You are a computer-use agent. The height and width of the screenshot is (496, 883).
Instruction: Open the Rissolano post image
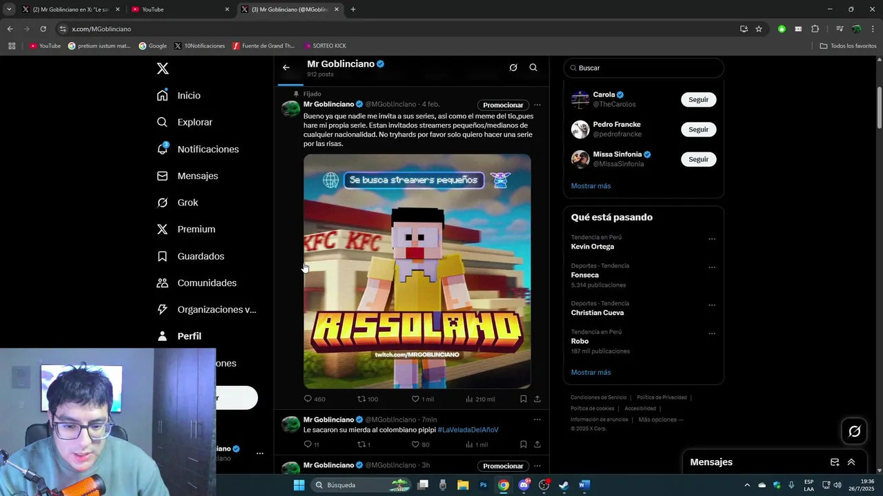click(x=417, y=271)
